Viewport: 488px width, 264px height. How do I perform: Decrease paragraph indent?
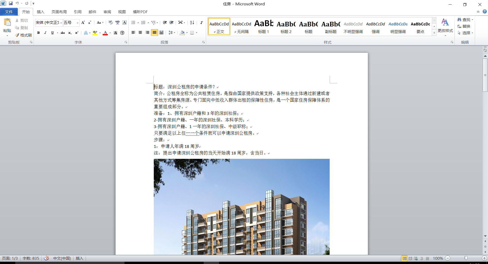[x=165, y=23]
